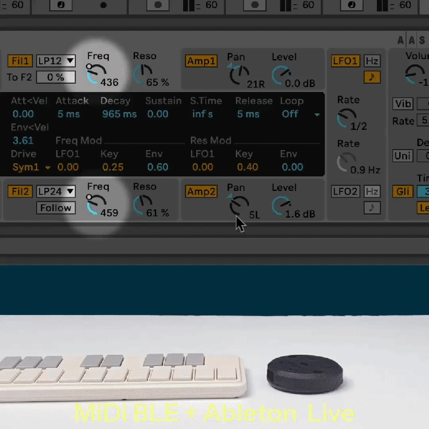
Task: Toggle the LFO1 section on/off
Action: pos(345,61)
